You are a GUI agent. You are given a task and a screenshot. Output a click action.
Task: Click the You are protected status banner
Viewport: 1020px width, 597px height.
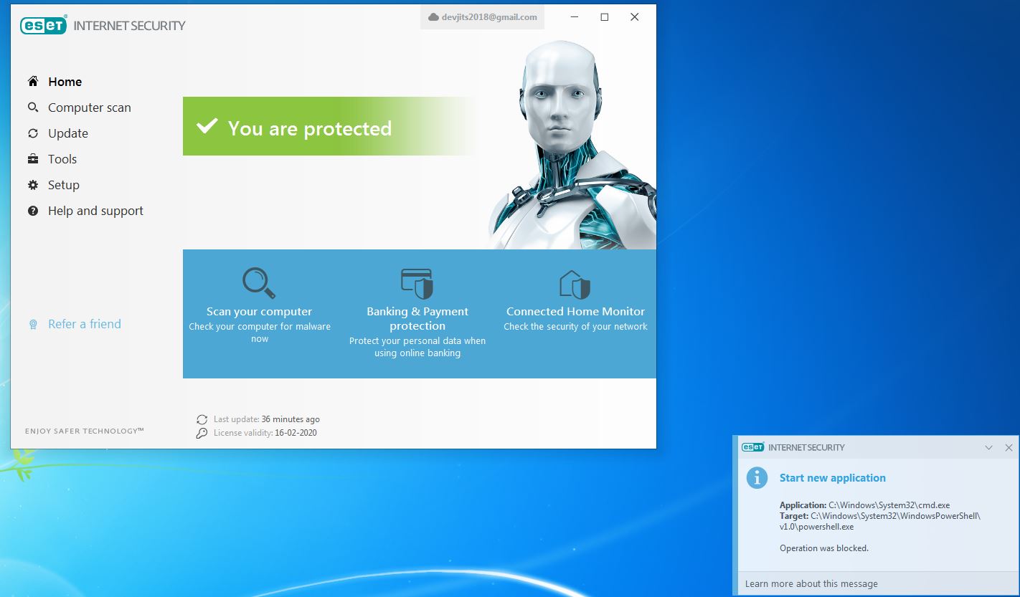[329, 126]
